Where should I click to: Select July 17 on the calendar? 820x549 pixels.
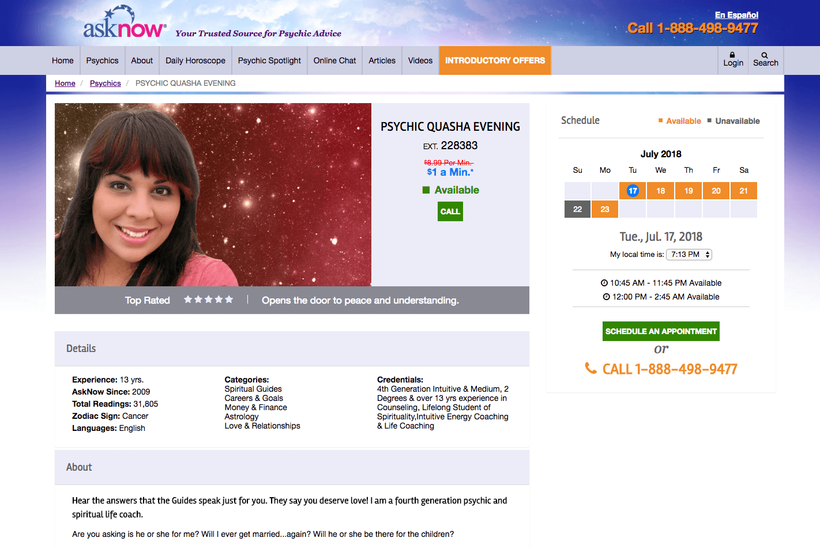[x=633, y=191]
